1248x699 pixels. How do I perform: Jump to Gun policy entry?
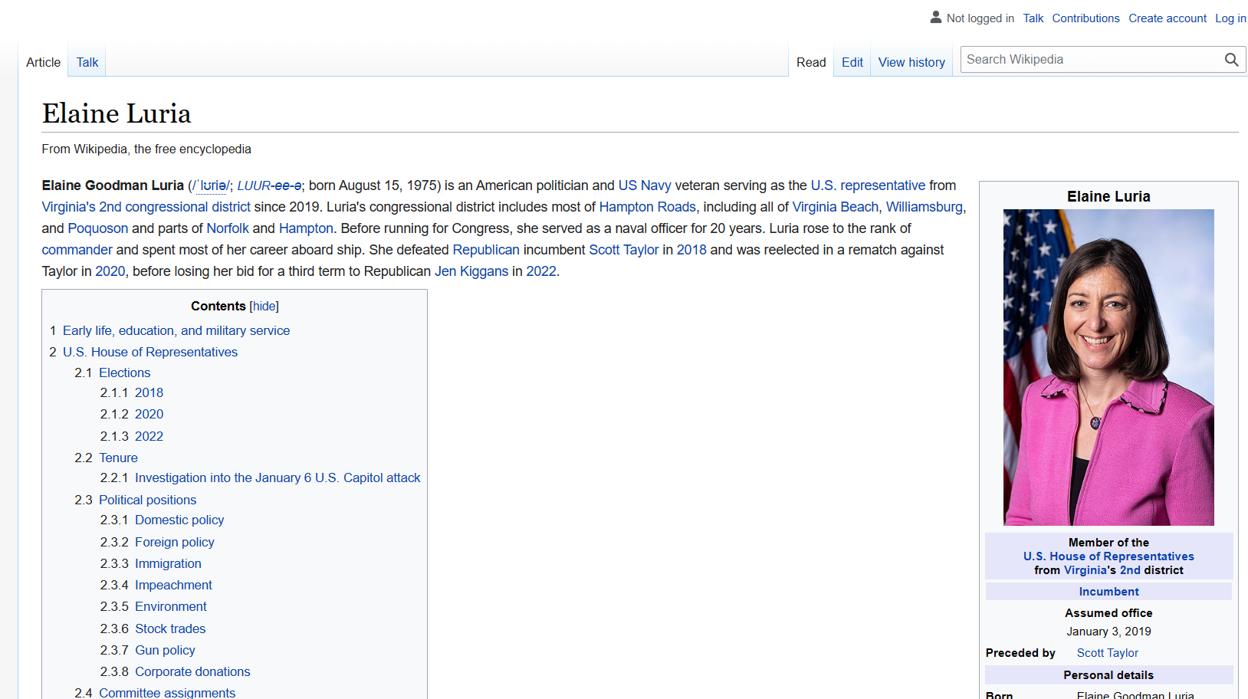pos(165,650)
